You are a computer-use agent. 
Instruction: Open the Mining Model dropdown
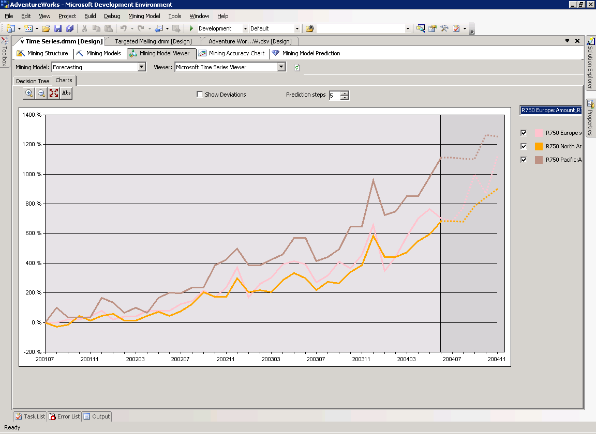pos(141,67)
